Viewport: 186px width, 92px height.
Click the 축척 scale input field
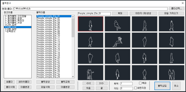(126, 84)
